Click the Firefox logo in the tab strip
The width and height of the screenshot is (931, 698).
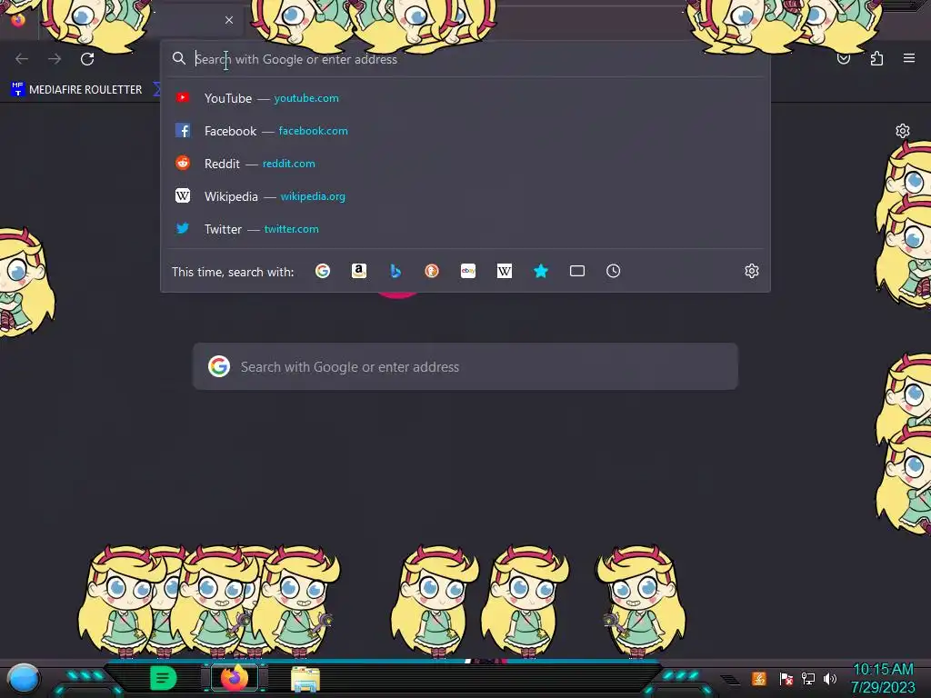click(x=18, y=20)
